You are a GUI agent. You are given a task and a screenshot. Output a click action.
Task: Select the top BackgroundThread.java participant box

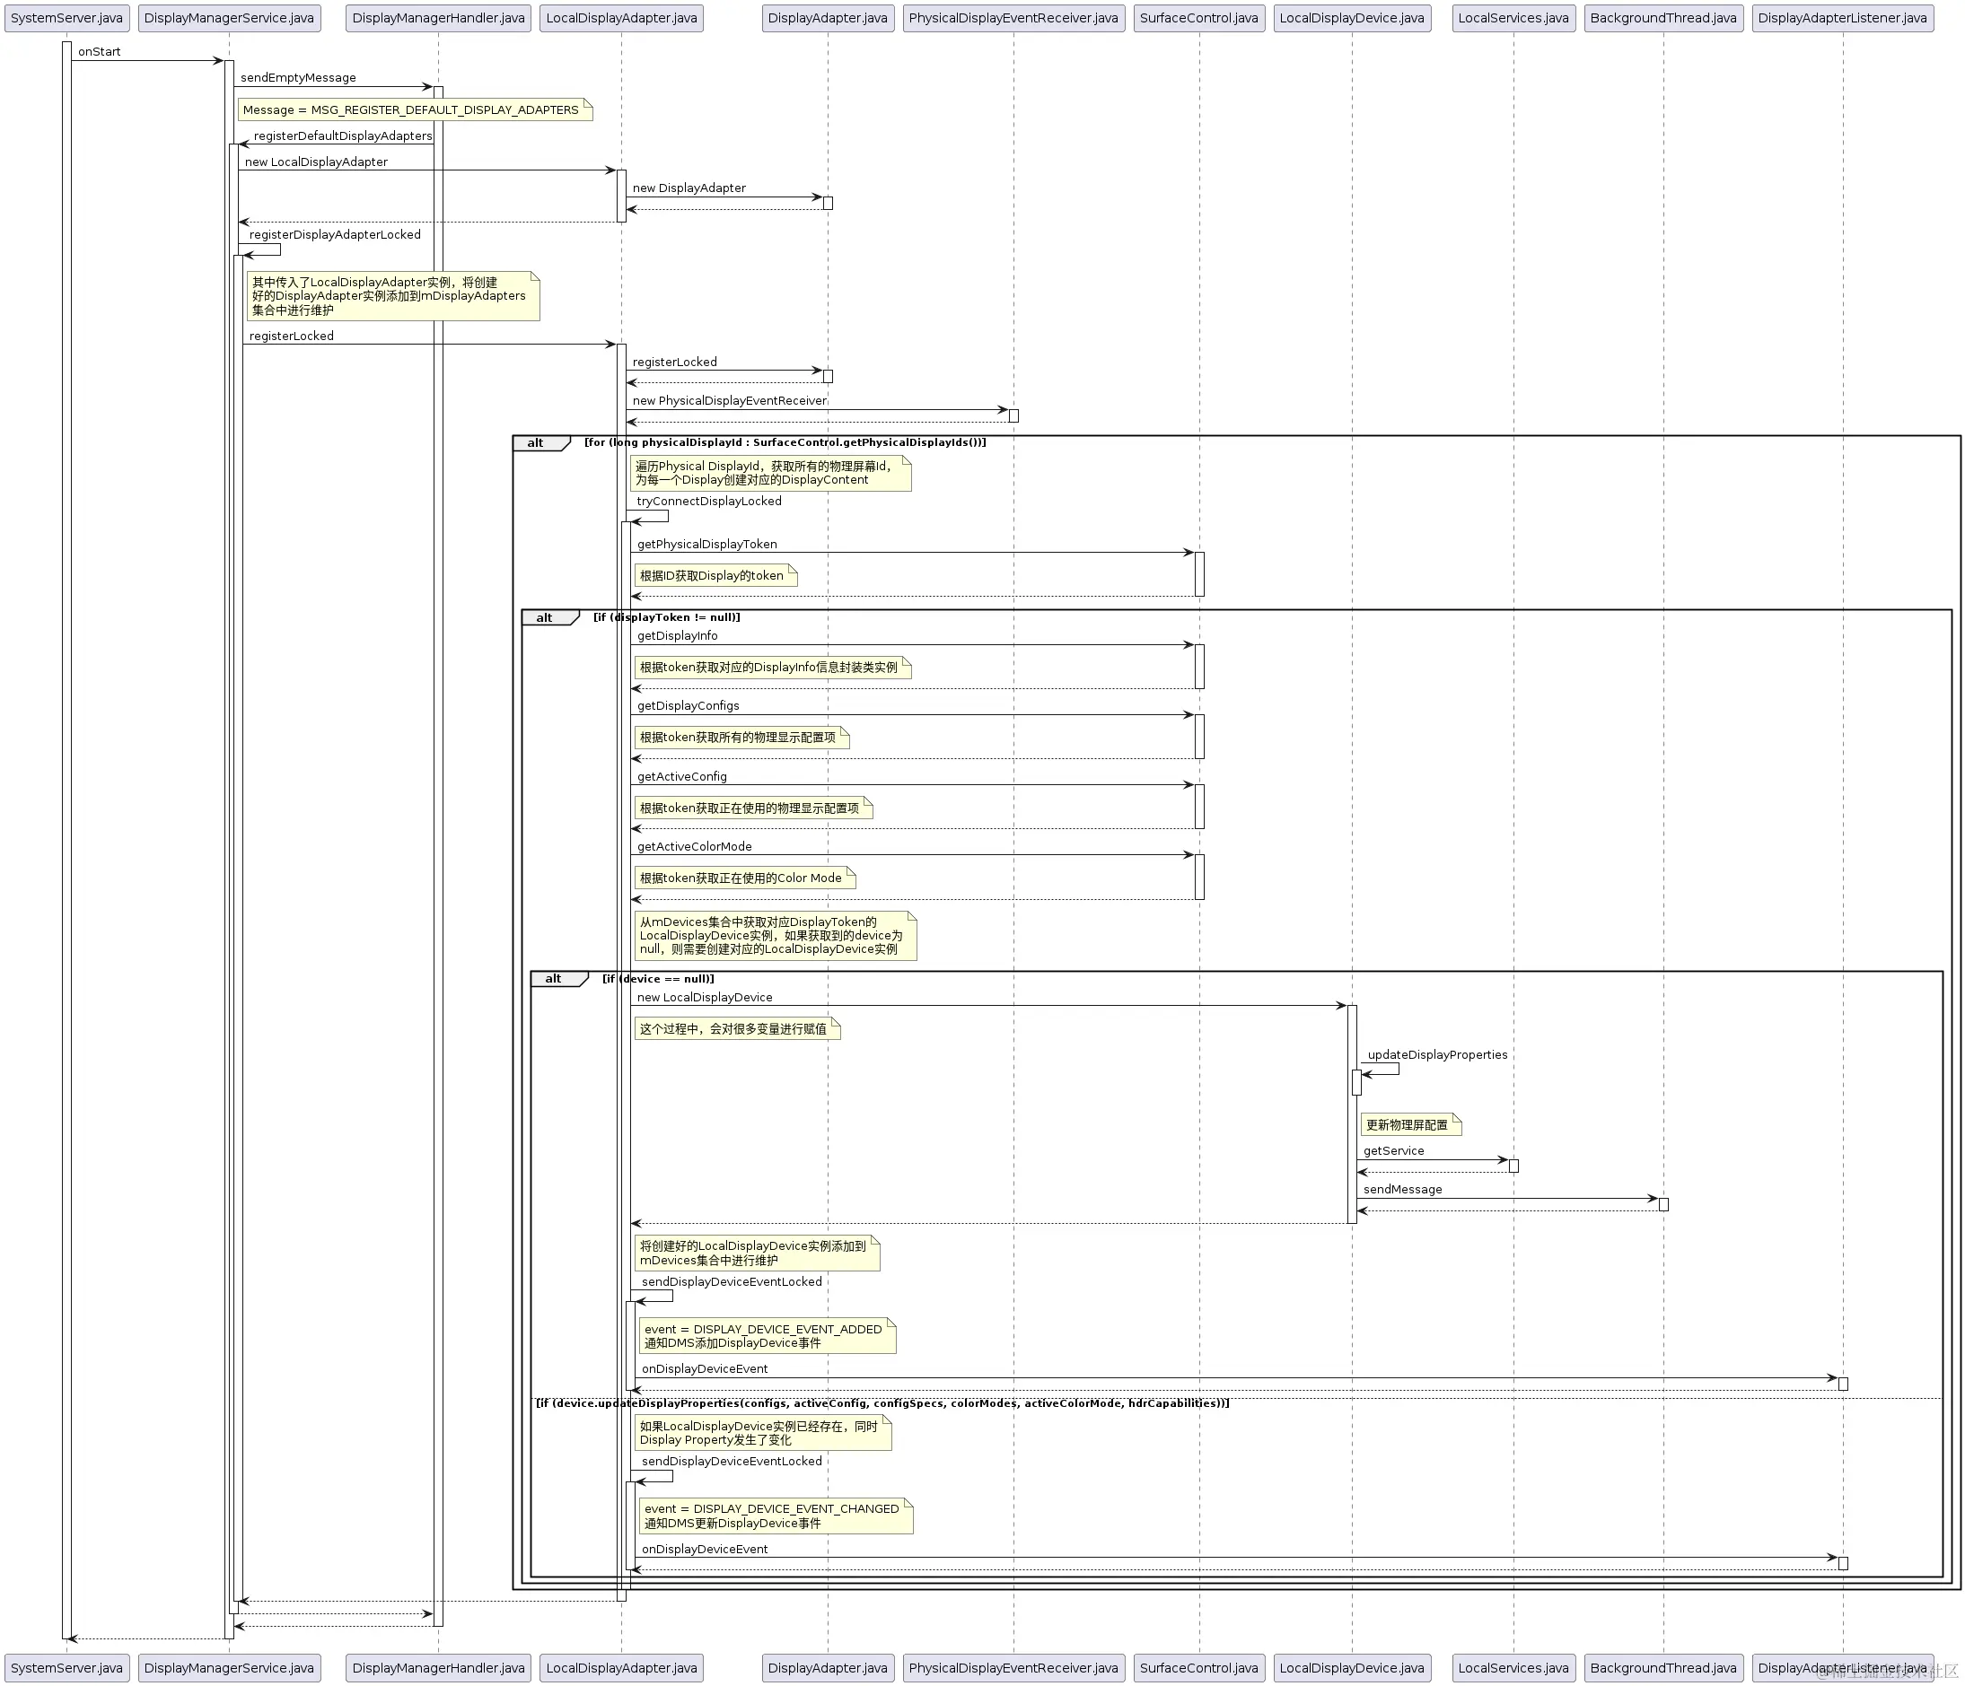[x=1663, y=18]
